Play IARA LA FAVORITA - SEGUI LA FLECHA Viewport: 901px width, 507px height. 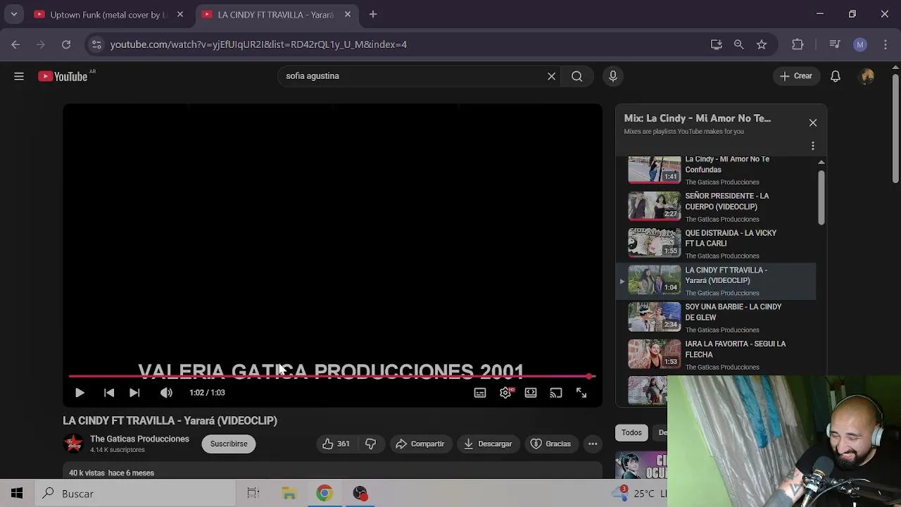coord(716,354)
